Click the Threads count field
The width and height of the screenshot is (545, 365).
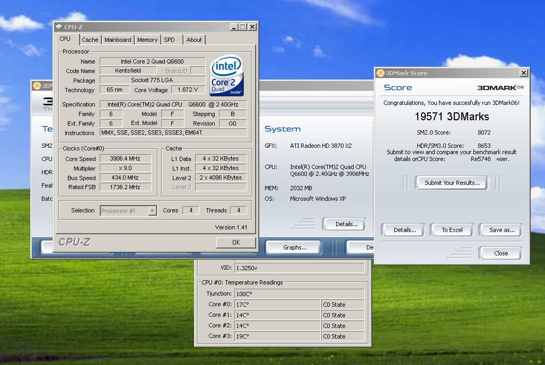coord(239,210)
